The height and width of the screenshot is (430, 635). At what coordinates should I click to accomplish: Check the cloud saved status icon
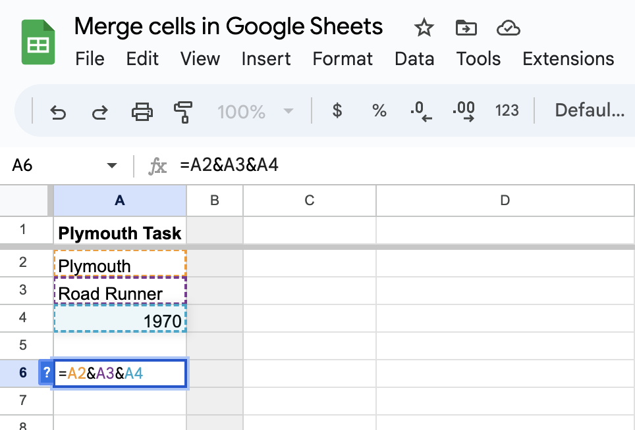coord(509,28)
